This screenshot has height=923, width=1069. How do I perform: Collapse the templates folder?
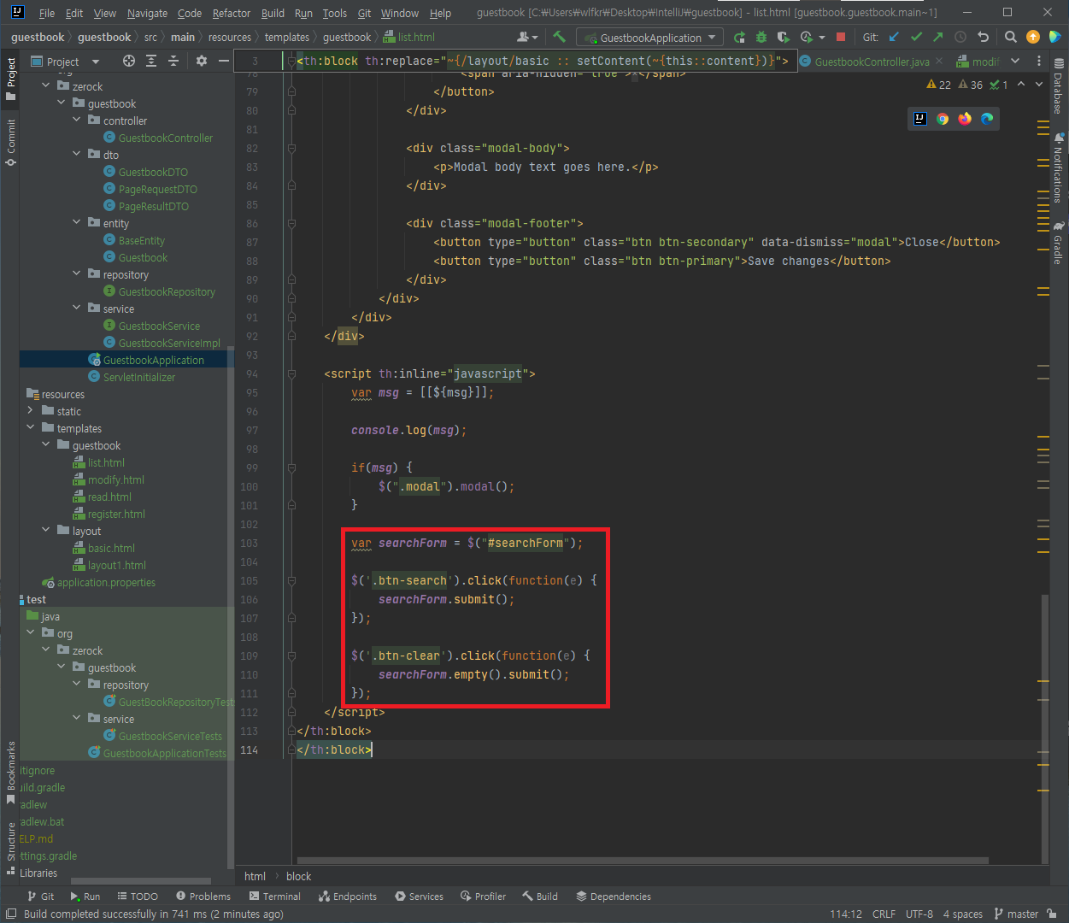30,428
